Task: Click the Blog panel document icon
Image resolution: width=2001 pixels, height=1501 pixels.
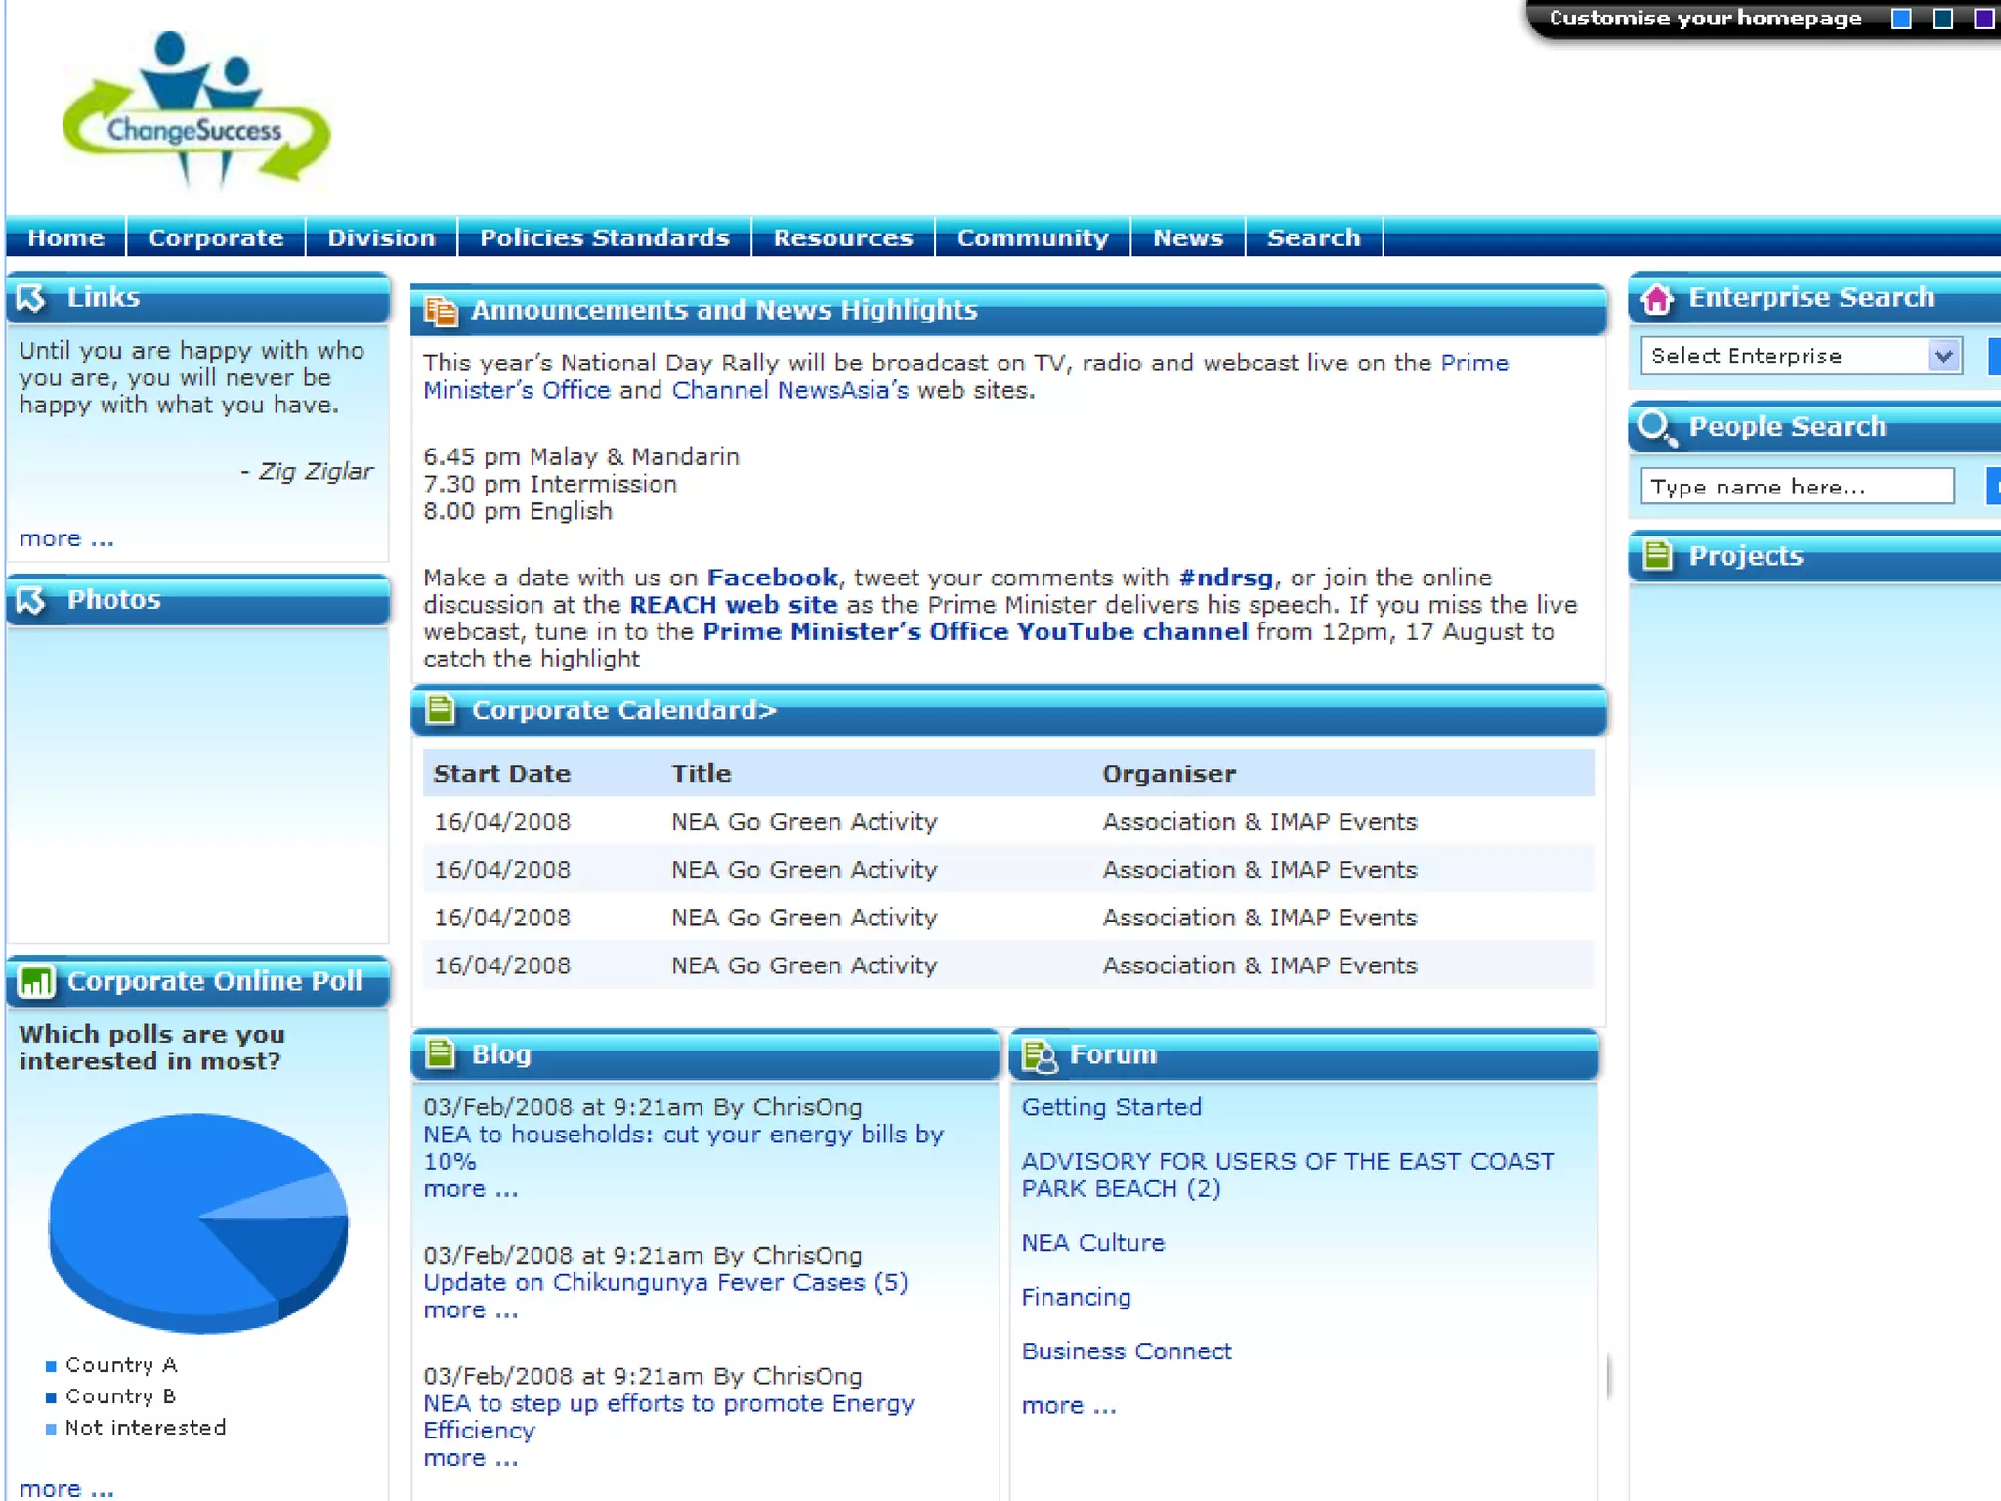Action: point(441,1054)
